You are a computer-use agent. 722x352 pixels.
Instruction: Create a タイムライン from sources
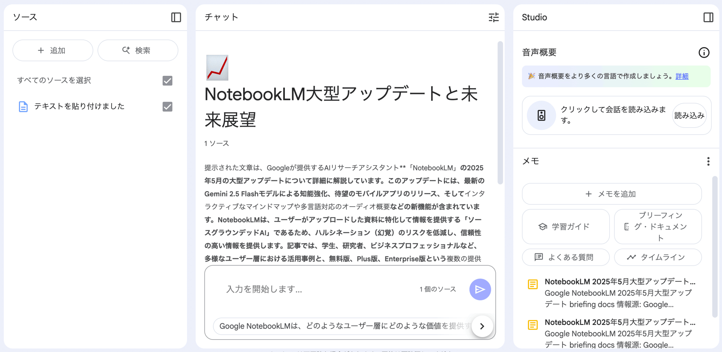click(657, 257)
